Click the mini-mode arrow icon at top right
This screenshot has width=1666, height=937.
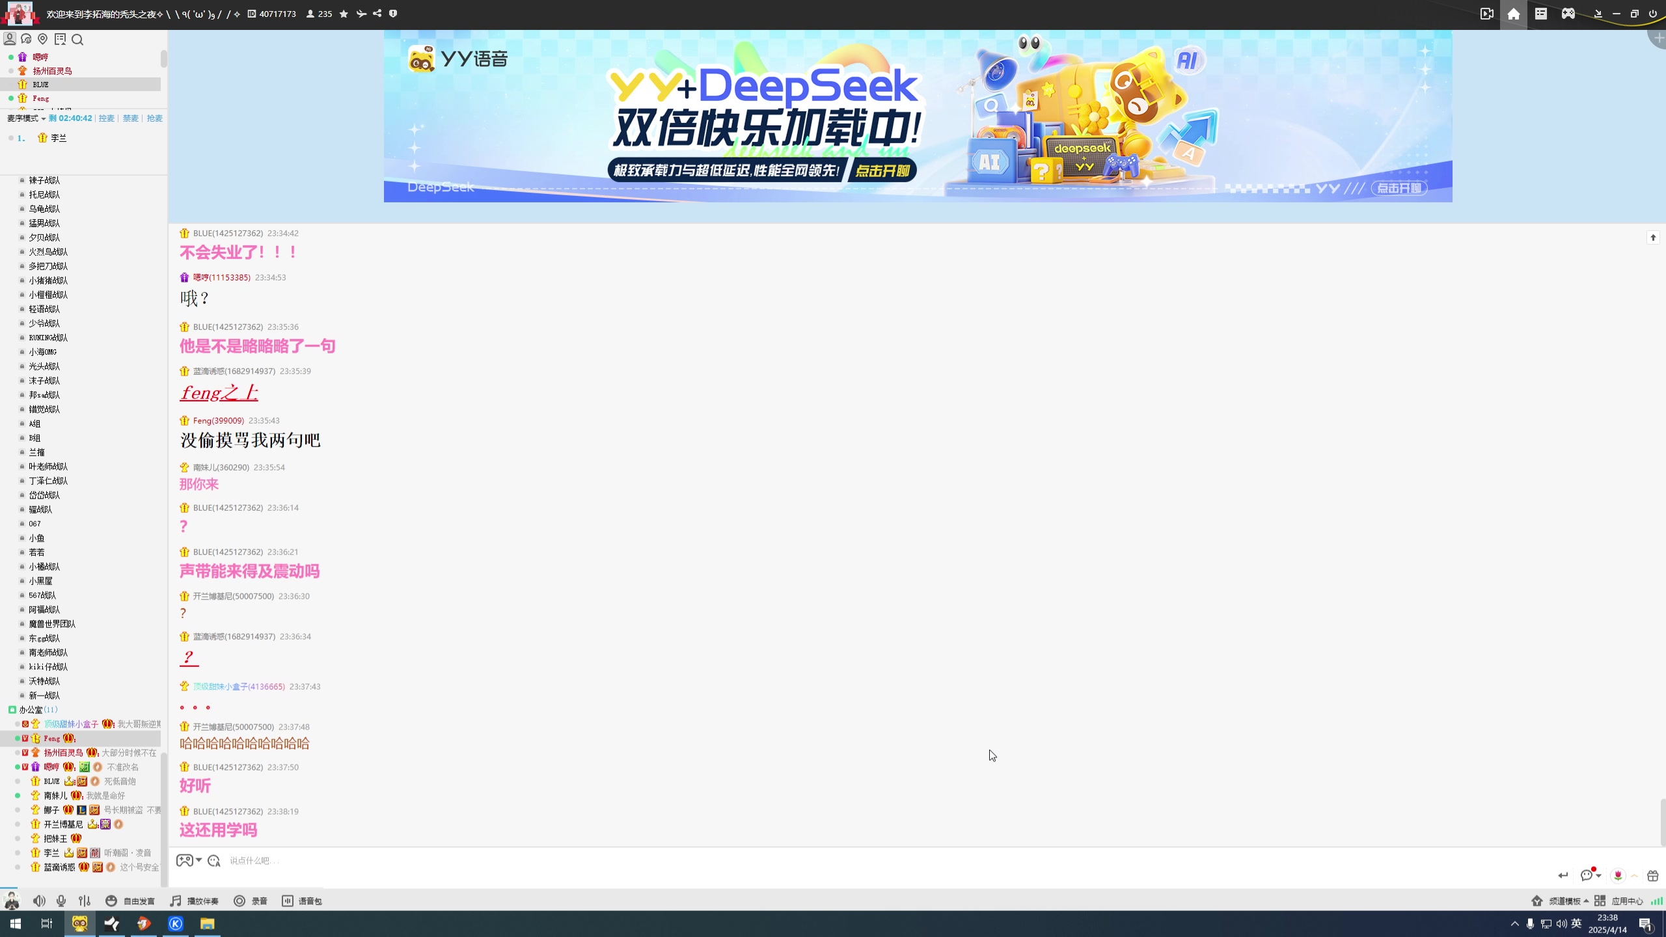point(1598,14)
